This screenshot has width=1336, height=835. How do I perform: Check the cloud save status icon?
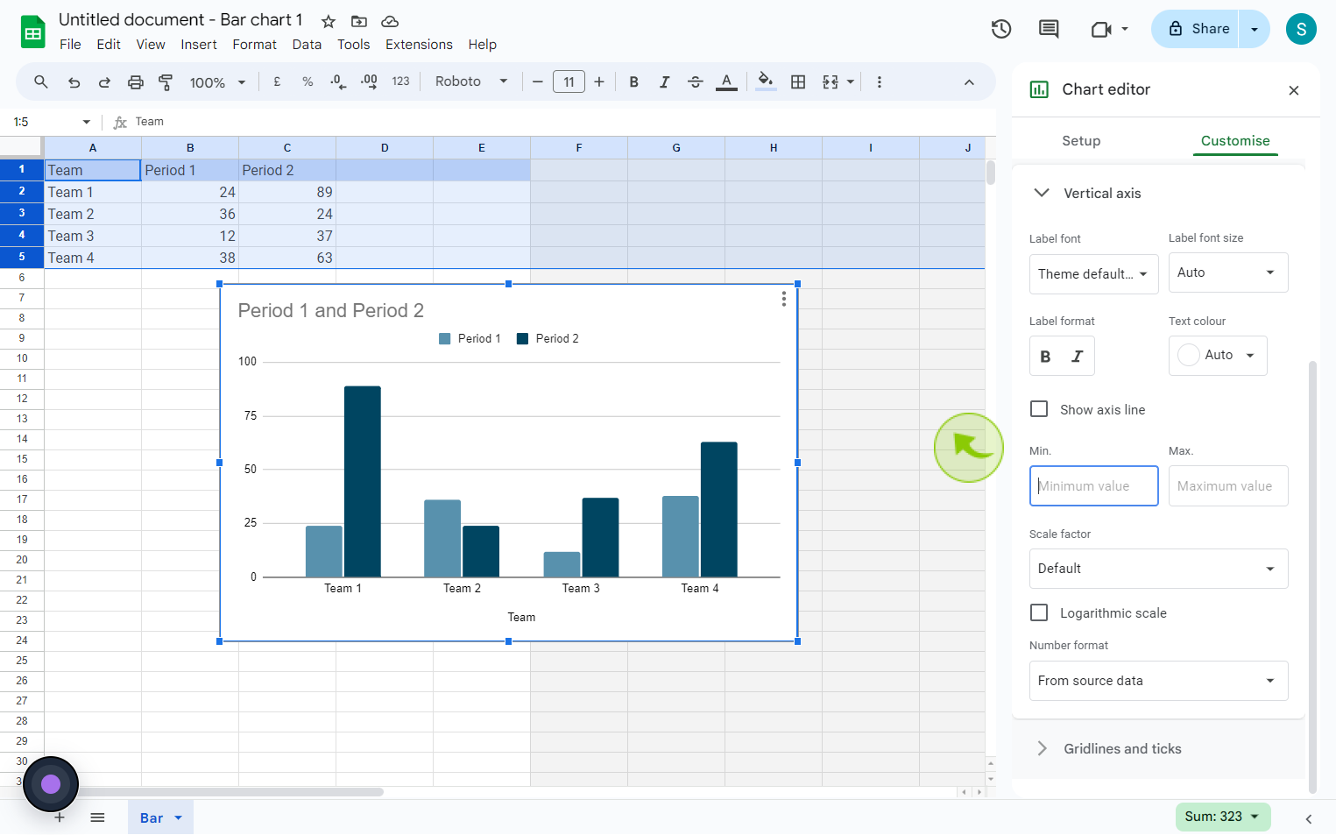390,21
